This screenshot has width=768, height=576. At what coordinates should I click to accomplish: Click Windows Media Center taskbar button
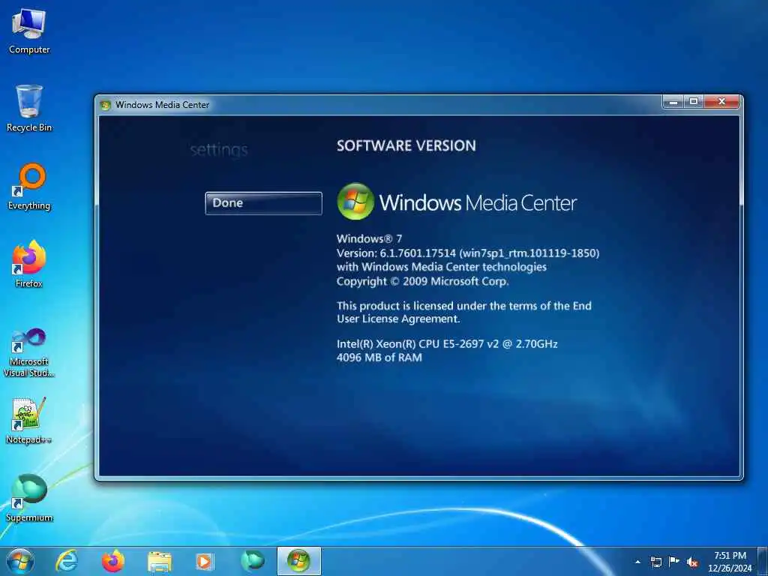pos(299,561)
